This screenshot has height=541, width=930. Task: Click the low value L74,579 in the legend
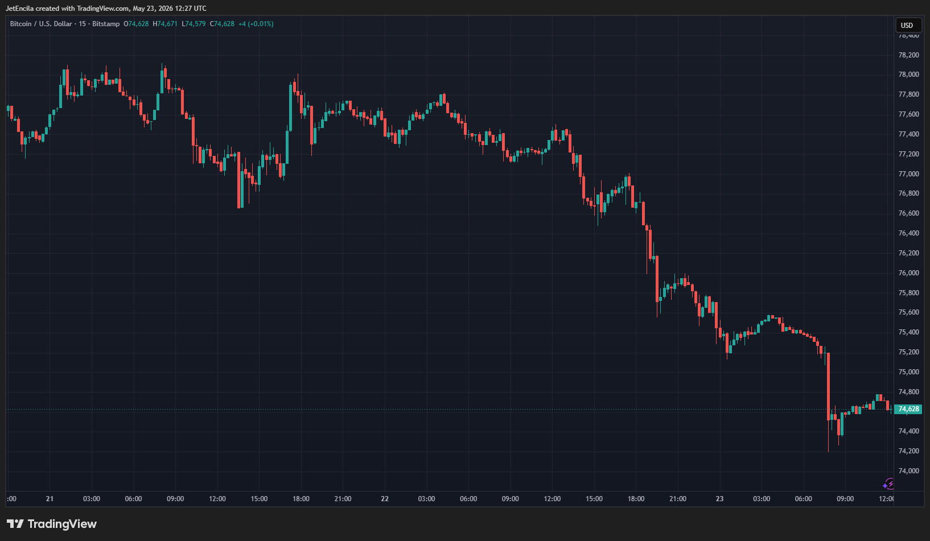[194, 24]
